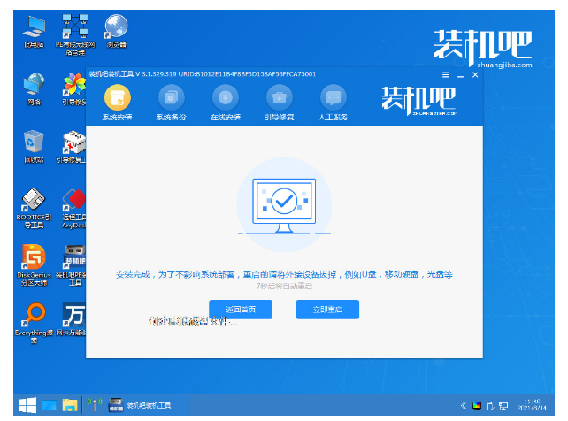This screenshot has height=421, width=568.
Task: Open the 网卡万能驱动 desktop shortcut
Action: [72, 320]
